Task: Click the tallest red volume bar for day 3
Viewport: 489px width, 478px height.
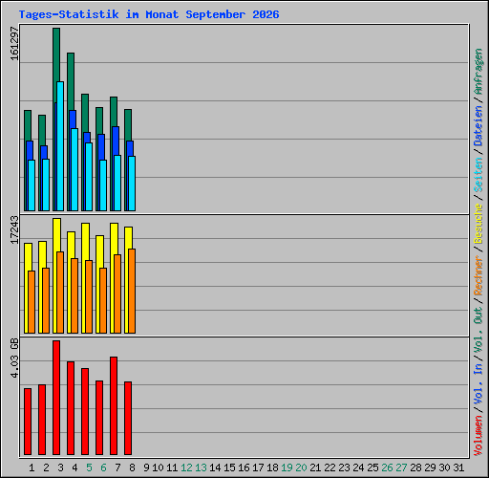Action: 56,398
